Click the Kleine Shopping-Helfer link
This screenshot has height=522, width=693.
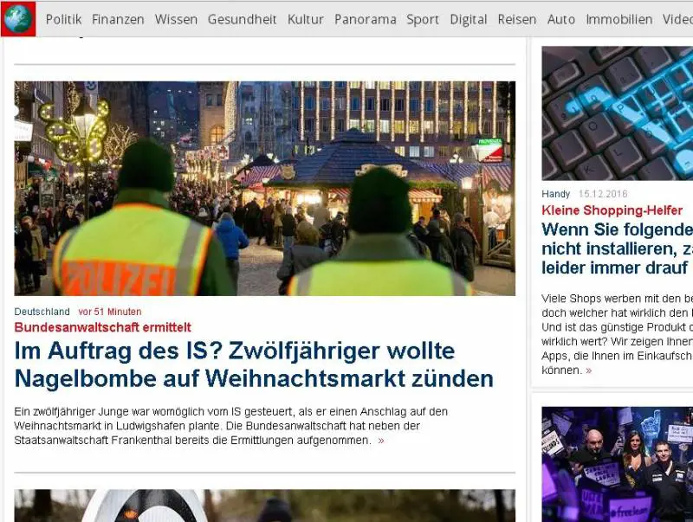tap(612, 210)
